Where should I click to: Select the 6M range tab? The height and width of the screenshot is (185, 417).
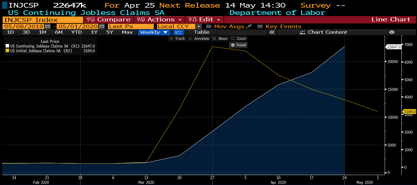(58, 32)
